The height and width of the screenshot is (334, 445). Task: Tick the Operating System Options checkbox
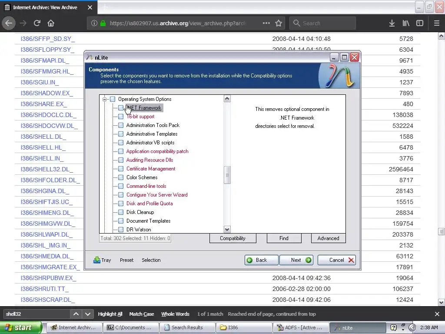(113, 99)
